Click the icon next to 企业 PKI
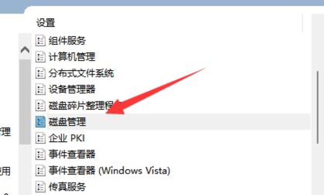Image resolution: width=324 pixels, height=195 pixels. point(40,138)
